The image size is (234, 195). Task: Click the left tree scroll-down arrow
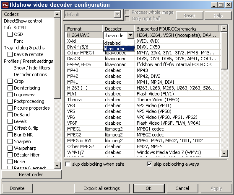[x=57, y=165]
